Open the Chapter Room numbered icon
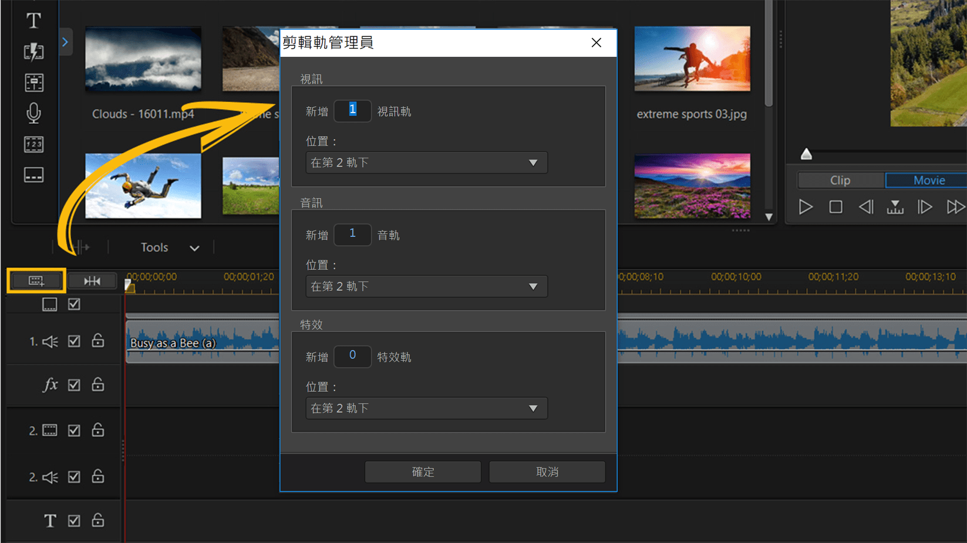Screen dimensions: 967x543 (33, 144)
